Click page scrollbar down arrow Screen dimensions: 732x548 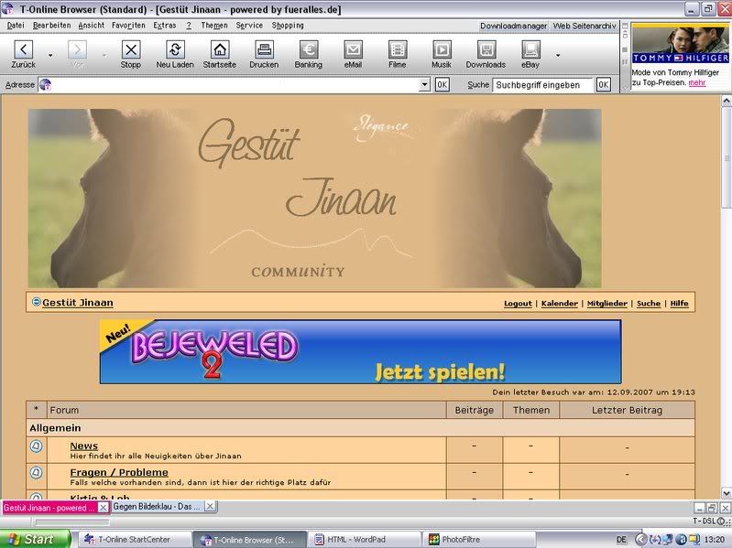click(x=726, y=493)
